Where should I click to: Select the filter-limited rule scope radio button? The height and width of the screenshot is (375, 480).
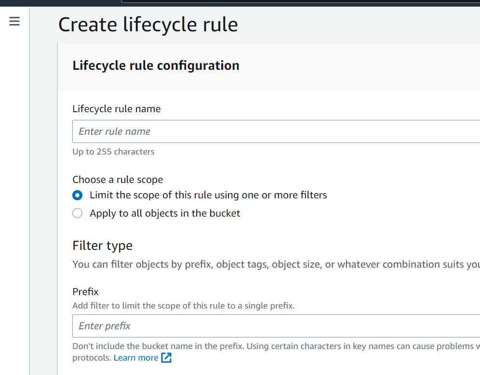(x=77, y=195)
